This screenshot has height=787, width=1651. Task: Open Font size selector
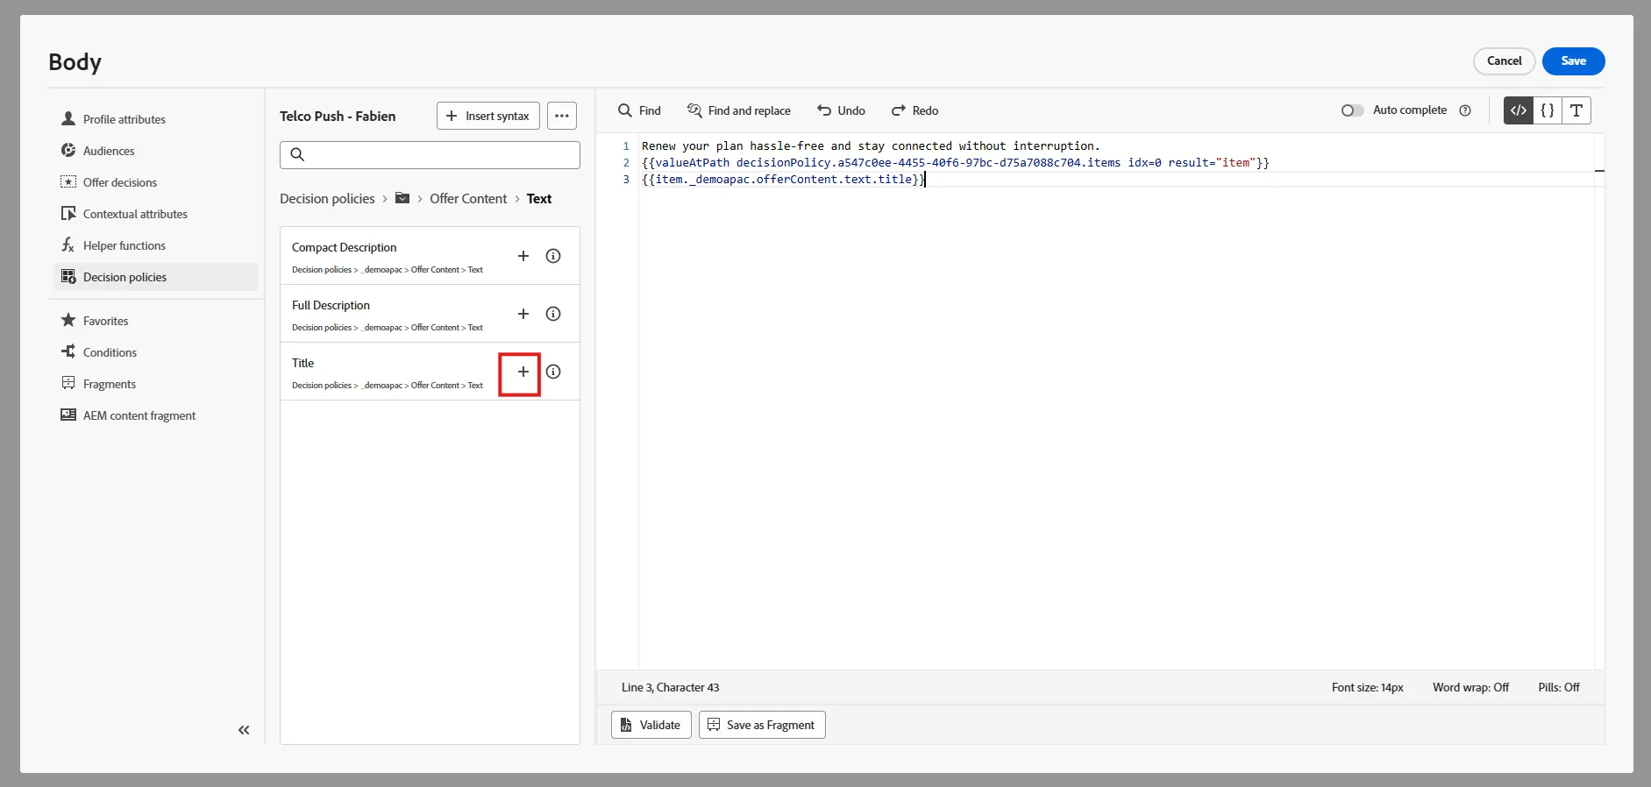click(1368, 688)
